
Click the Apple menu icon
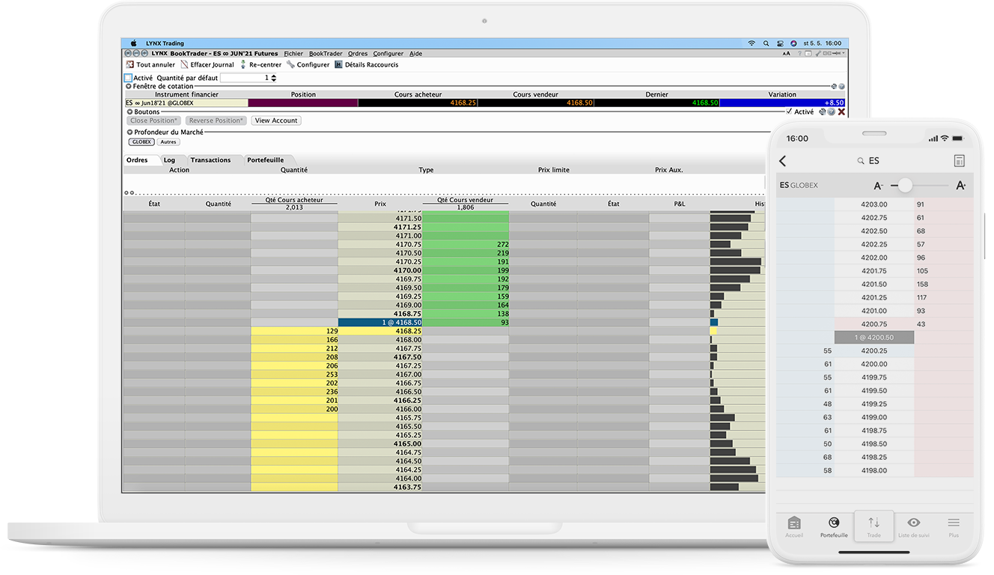point(134,43)
